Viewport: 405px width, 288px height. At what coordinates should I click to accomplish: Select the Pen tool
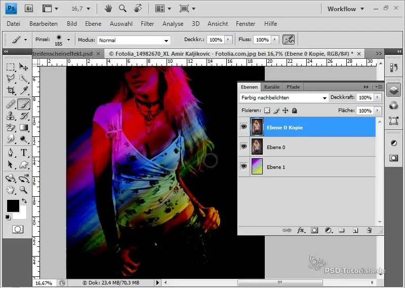click(10, 153)
